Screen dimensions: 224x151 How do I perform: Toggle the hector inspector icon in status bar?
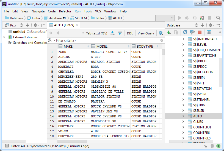(212, 146)
